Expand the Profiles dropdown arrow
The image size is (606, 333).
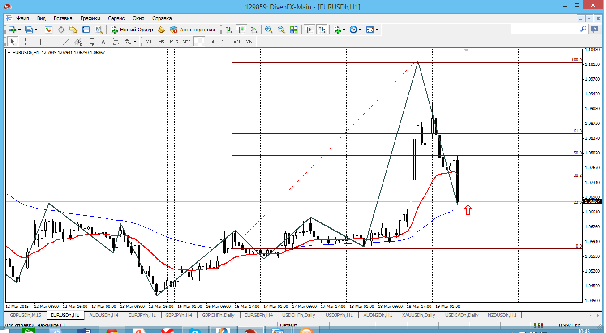36,30
